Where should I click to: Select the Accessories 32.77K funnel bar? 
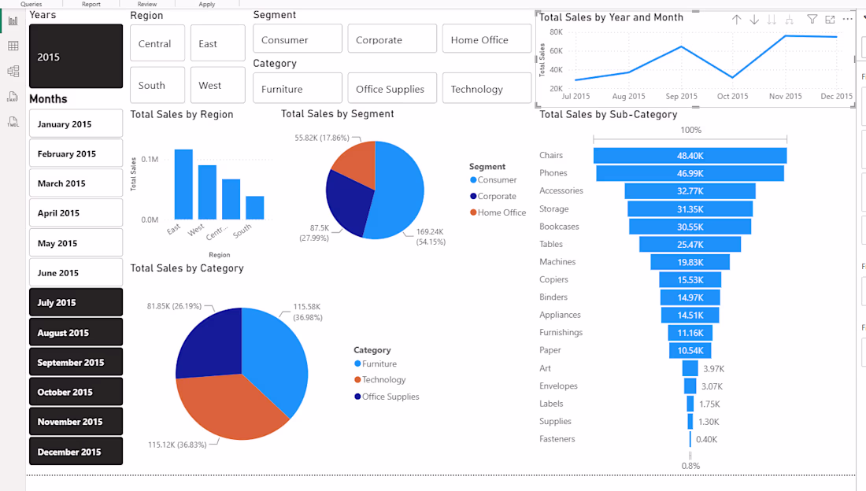pyautogui.click(x=690, y=191)
